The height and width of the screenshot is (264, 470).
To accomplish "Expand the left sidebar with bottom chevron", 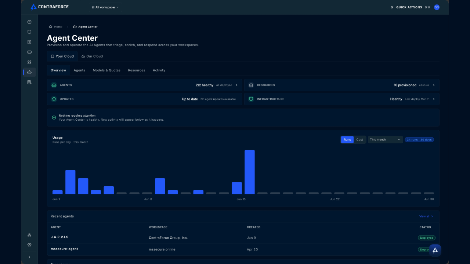I will click(29, 257).
